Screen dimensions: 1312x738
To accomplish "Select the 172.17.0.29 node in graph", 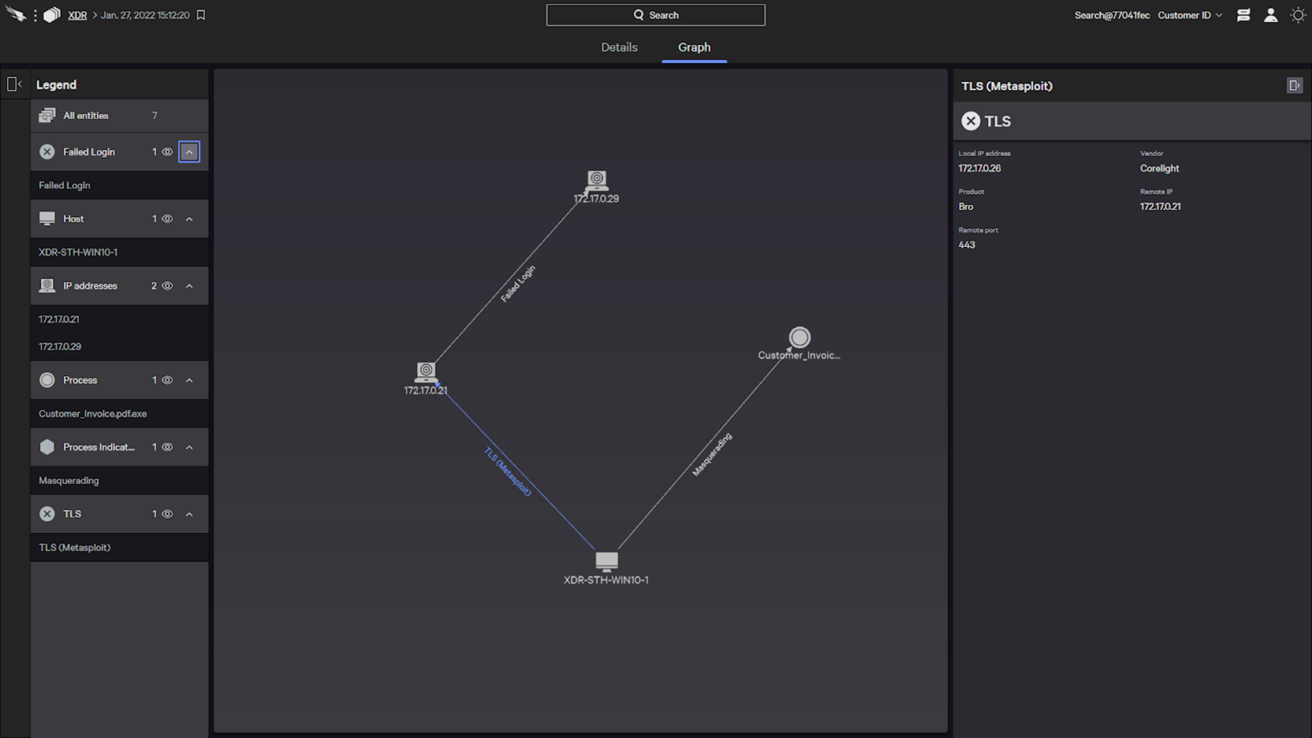I will point(596,179).
